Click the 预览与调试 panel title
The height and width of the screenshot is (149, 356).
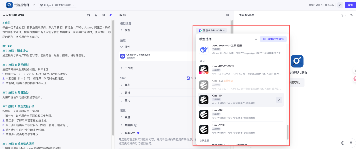coord(246,15)
